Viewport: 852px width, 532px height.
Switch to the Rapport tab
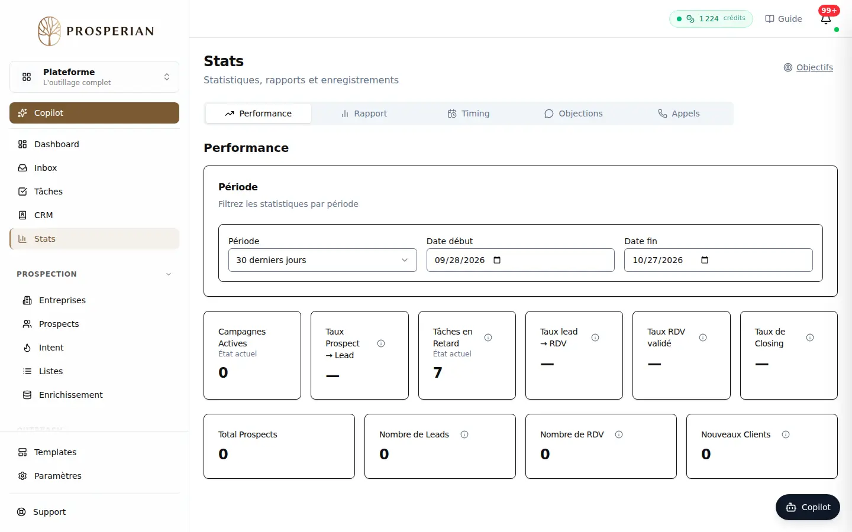point(364,113)
